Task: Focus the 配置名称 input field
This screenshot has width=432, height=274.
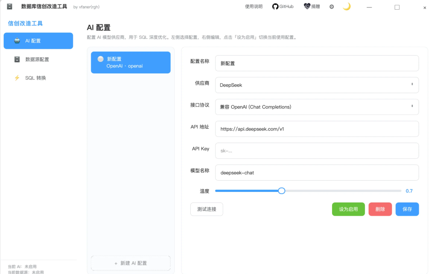Action: (x=317, y=63)
